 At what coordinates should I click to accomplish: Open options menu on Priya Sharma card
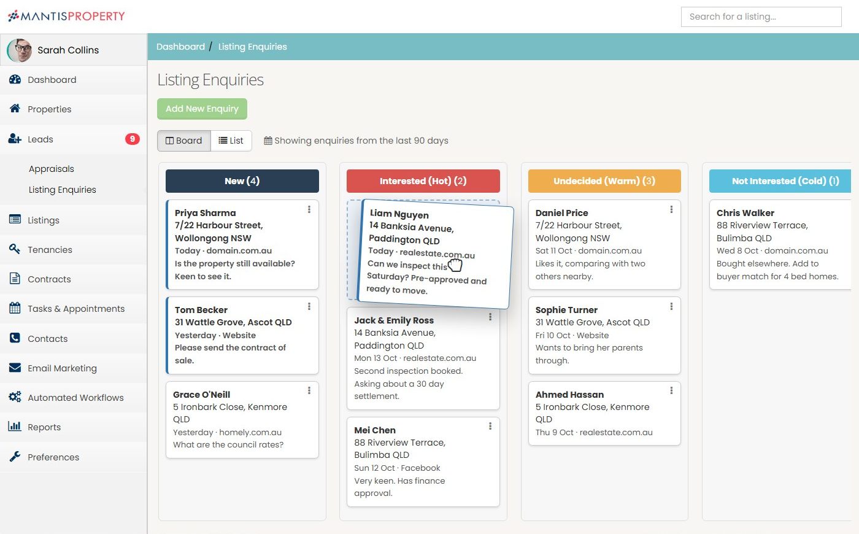click(x=309, y=209)
